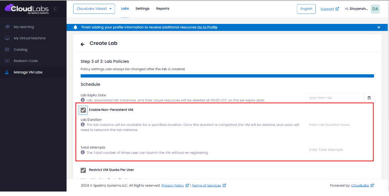Click the Enter Lab Duration hours field
The image size is (389, 196).
339,125
